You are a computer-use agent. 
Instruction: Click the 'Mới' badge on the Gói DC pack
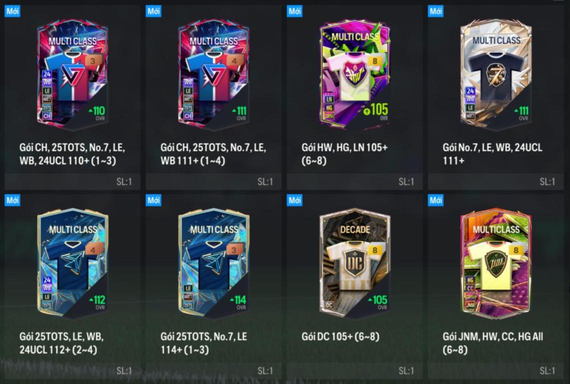pos(294,200)
